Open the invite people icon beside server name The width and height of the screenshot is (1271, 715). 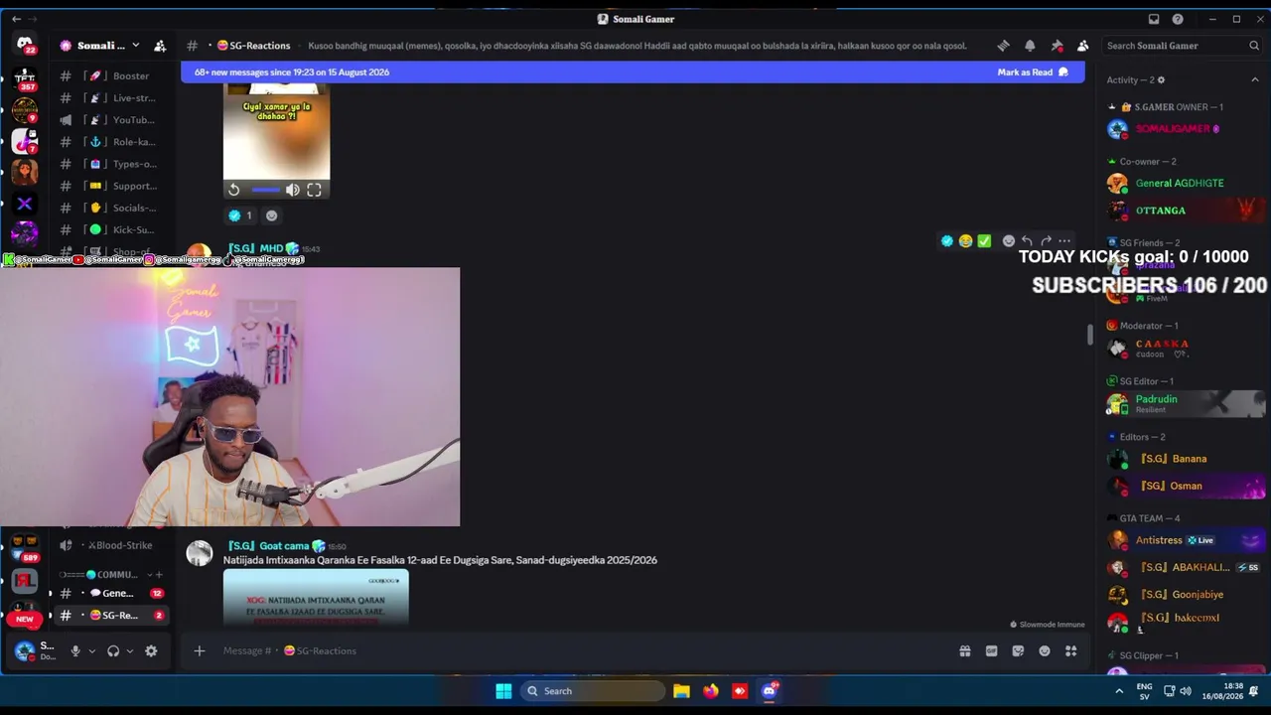click(160, 46)
